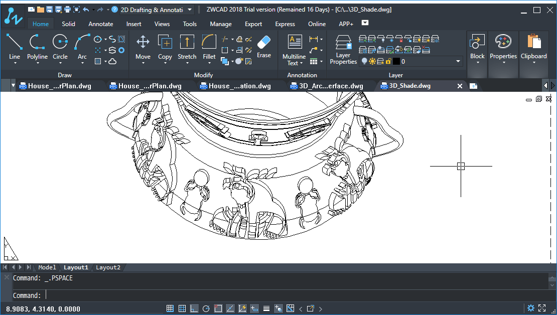Open the layer selection dropdown
Image resolution: width=557 pixels, height=315 pixels.
[458, 61]
